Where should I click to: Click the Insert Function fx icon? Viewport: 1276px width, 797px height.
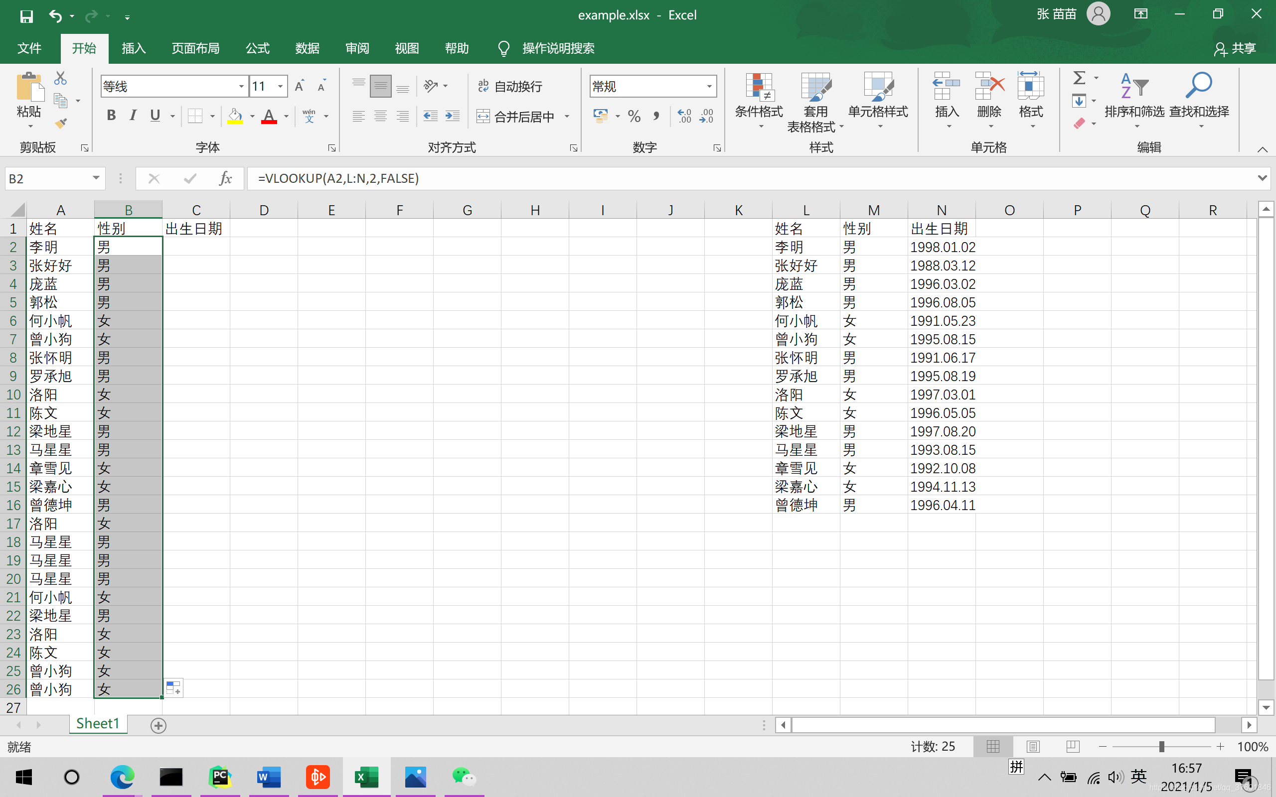[225, 179]
